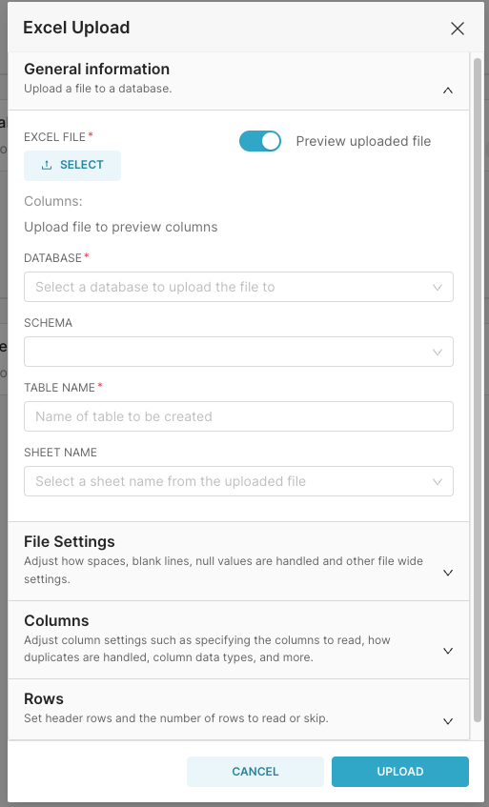The image size is (489, 807).
Task: Click the dialog's vertical scrollbar
Action: (x=478, y=389)
